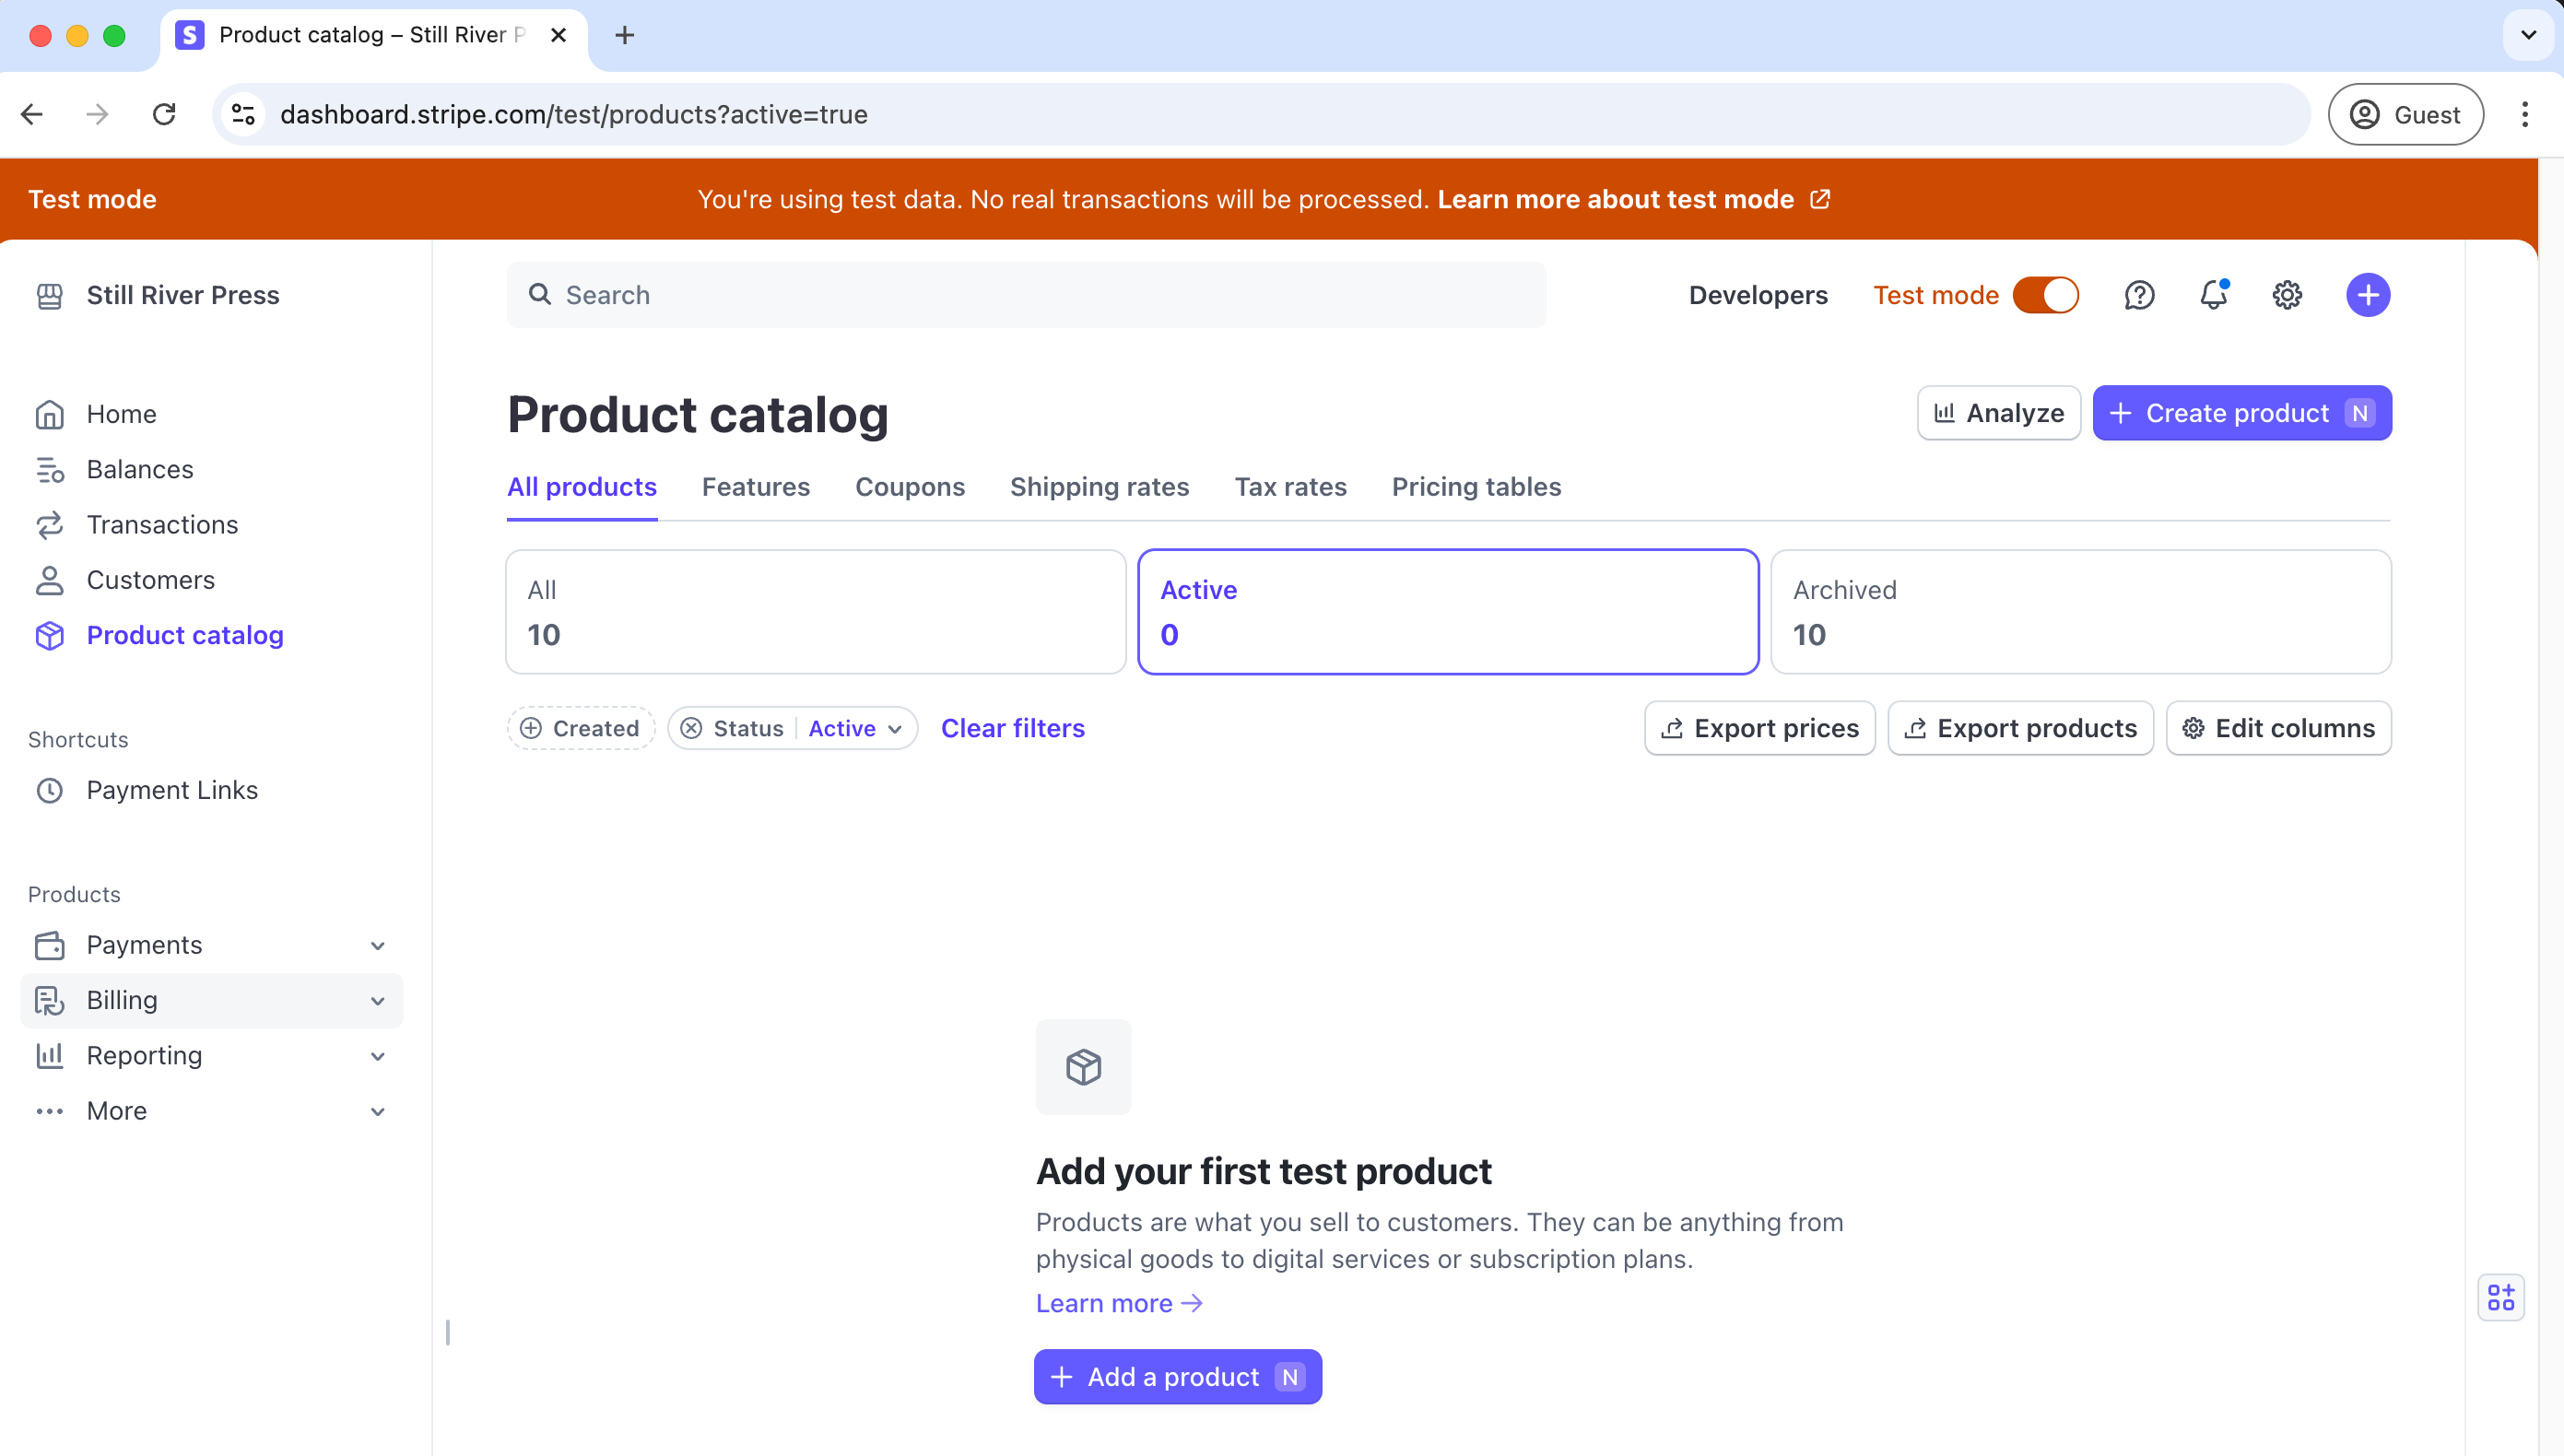Click the settings gear icon

click(2288, 294)
